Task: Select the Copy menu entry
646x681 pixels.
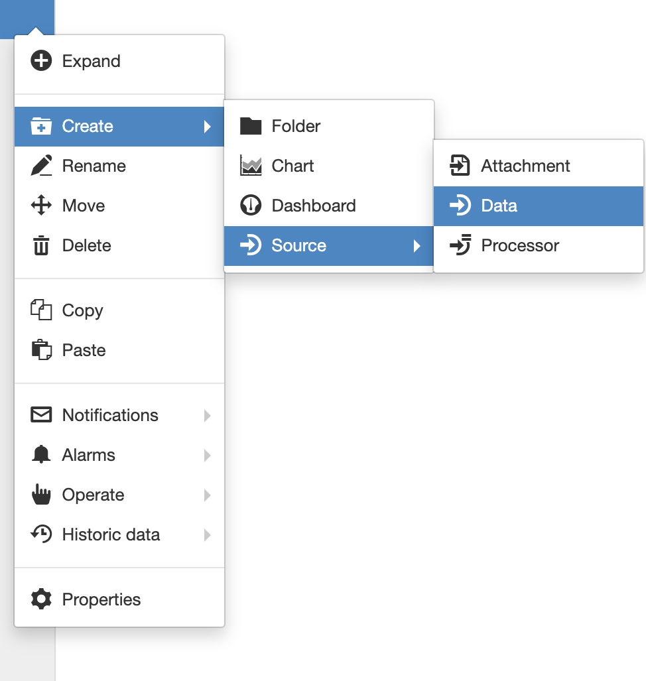Action: coord(82,311)
